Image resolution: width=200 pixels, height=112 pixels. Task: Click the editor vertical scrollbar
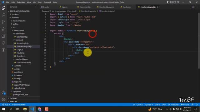(x=199, y=41)
